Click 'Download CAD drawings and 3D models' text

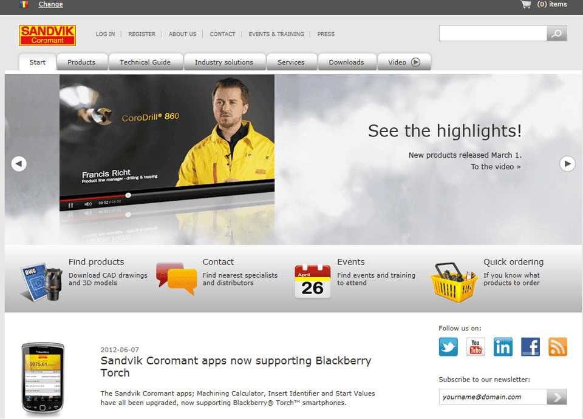(108, 279)
